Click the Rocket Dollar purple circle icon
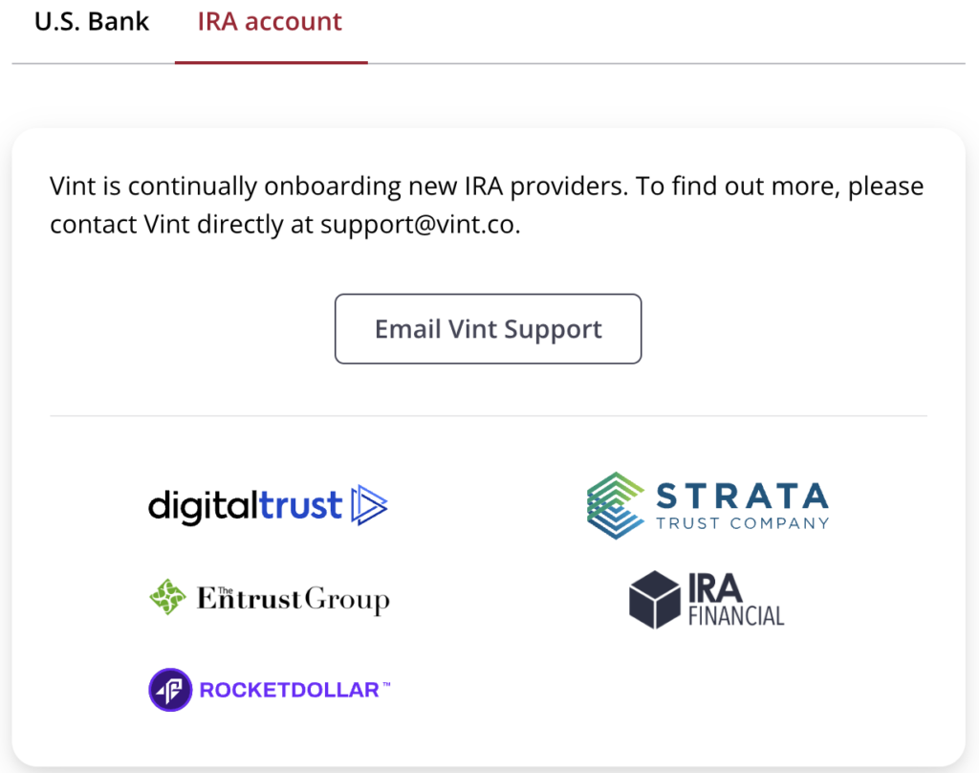Viewport: 979px width, 773px height. 170,690
